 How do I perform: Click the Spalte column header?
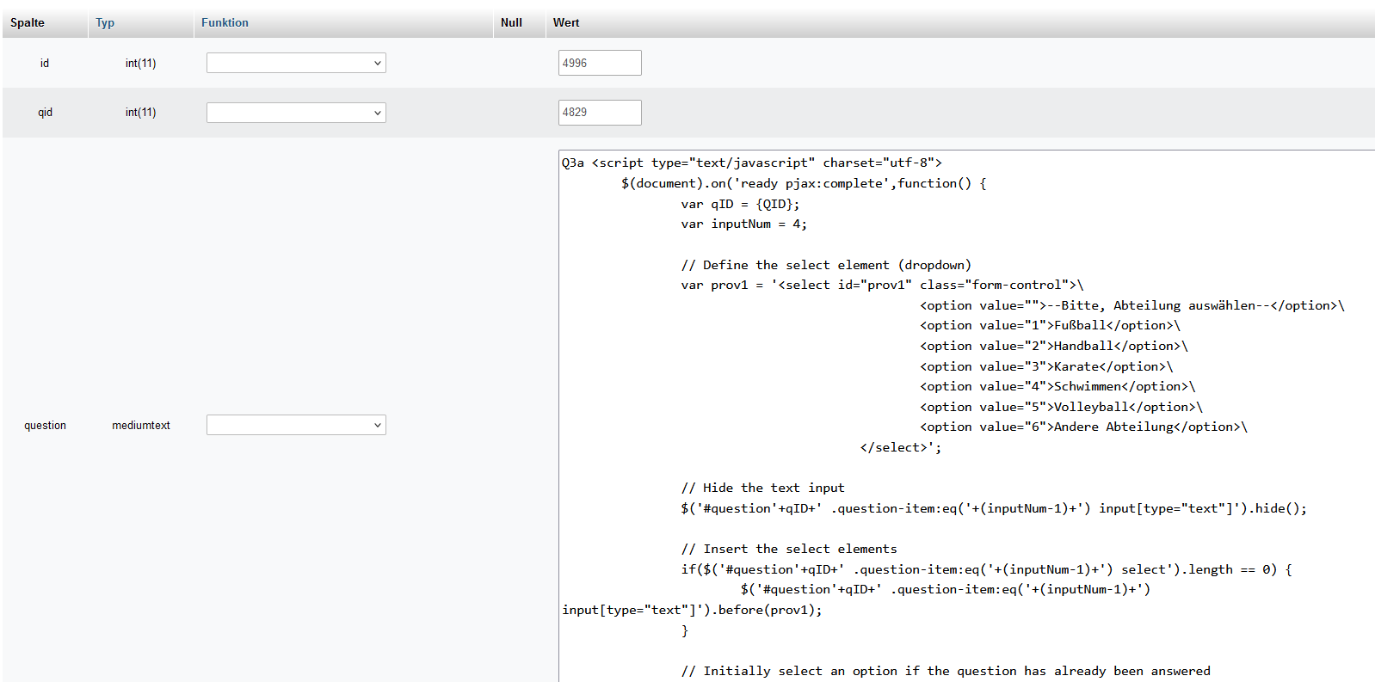click(x=28, y=23)
